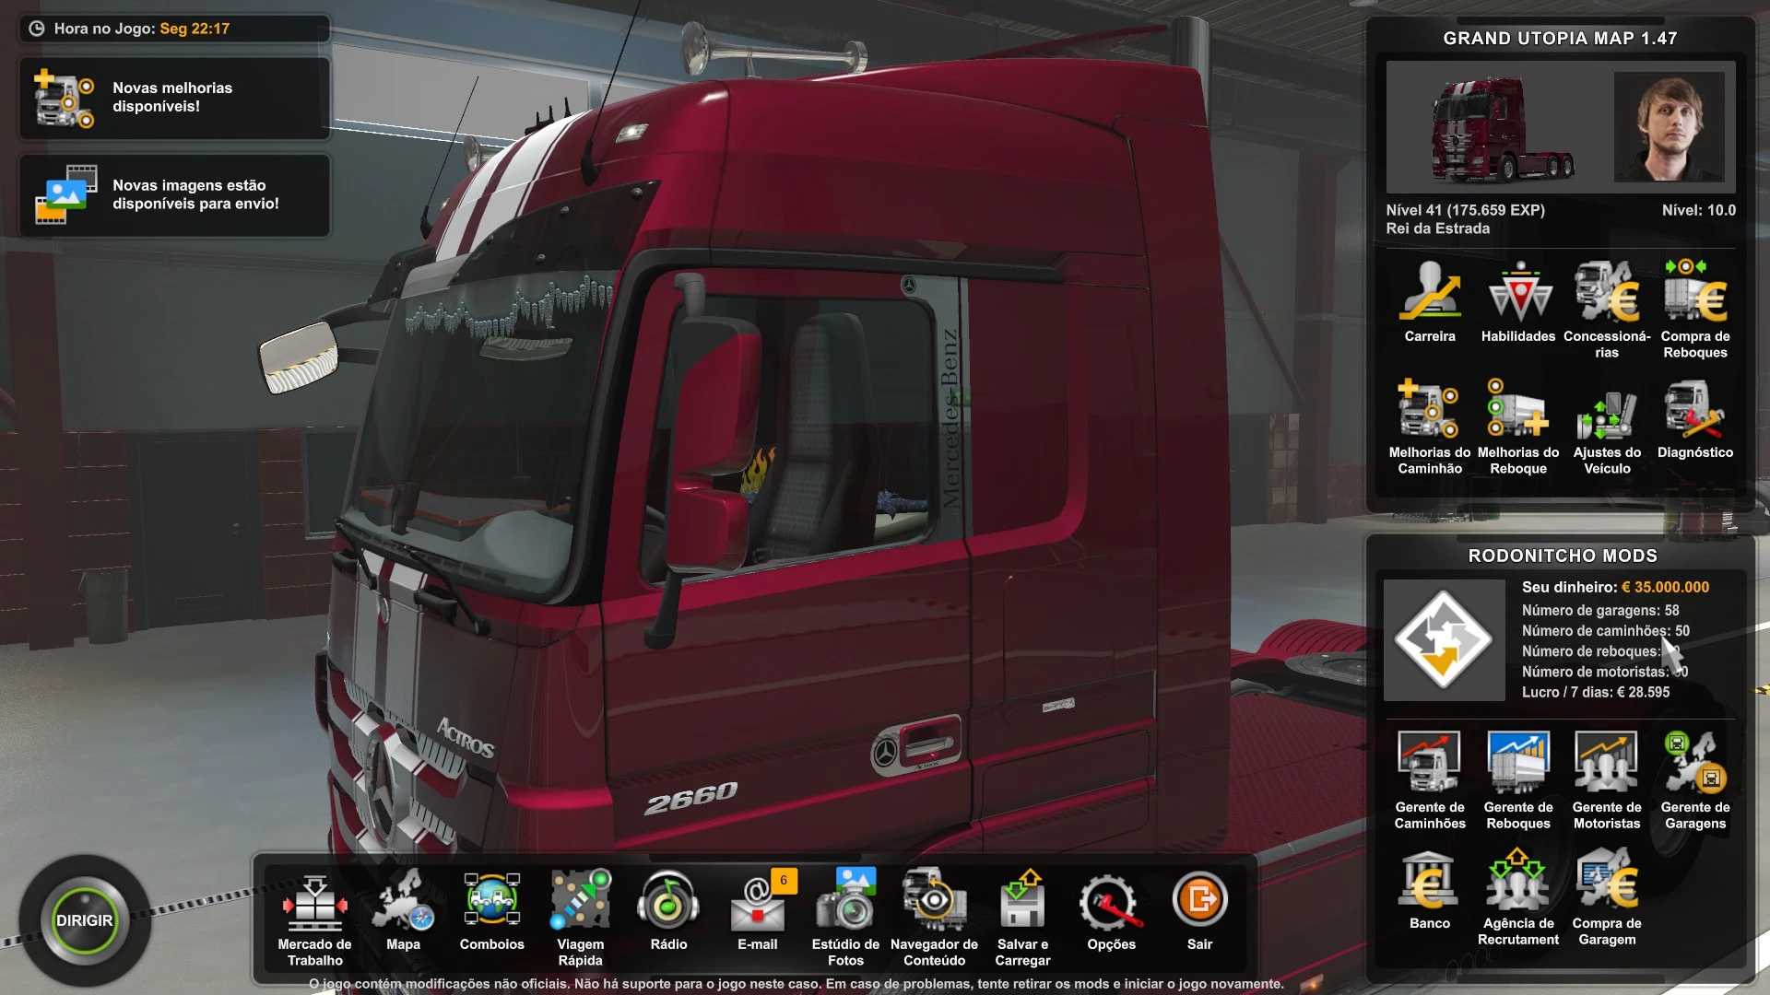The image size is (1770, 995).
Task: Open E-mail inbox with 6 messages
Action: click(x=757, y=905)
